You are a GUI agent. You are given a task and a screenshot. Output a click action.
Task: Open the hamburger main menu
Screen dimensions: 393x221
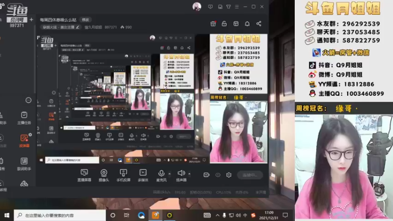pos(237,7)
